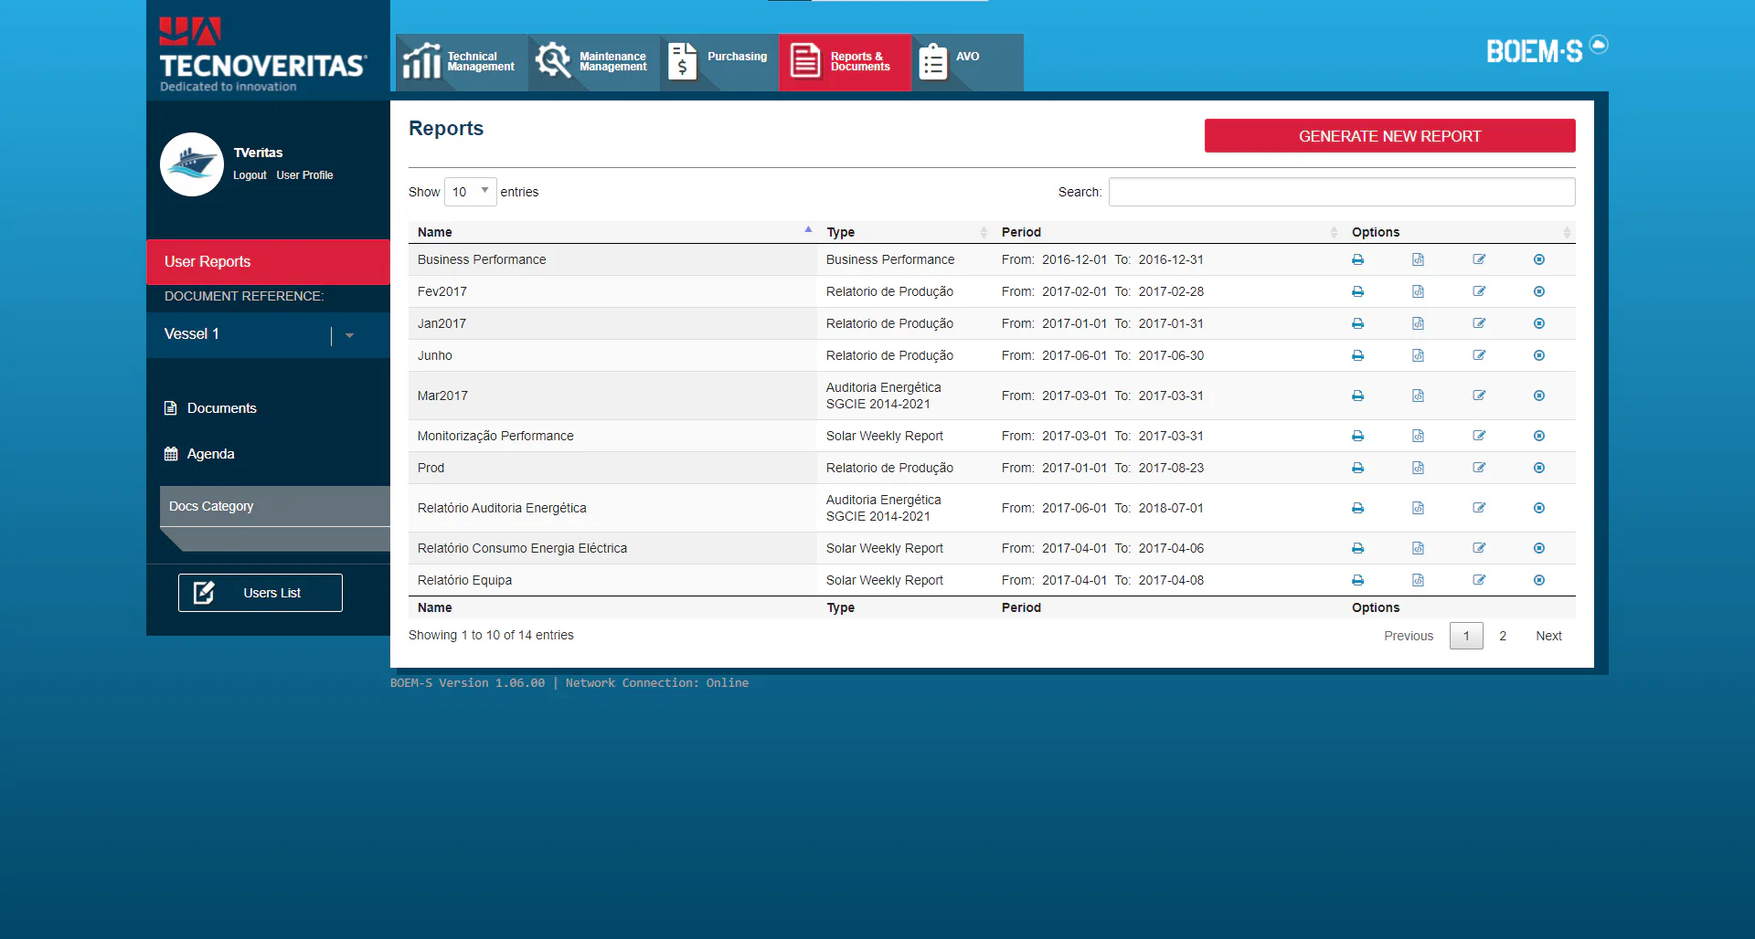Open the User Profile link
This screenshot has height=939, width=1755.
(304, 175)
